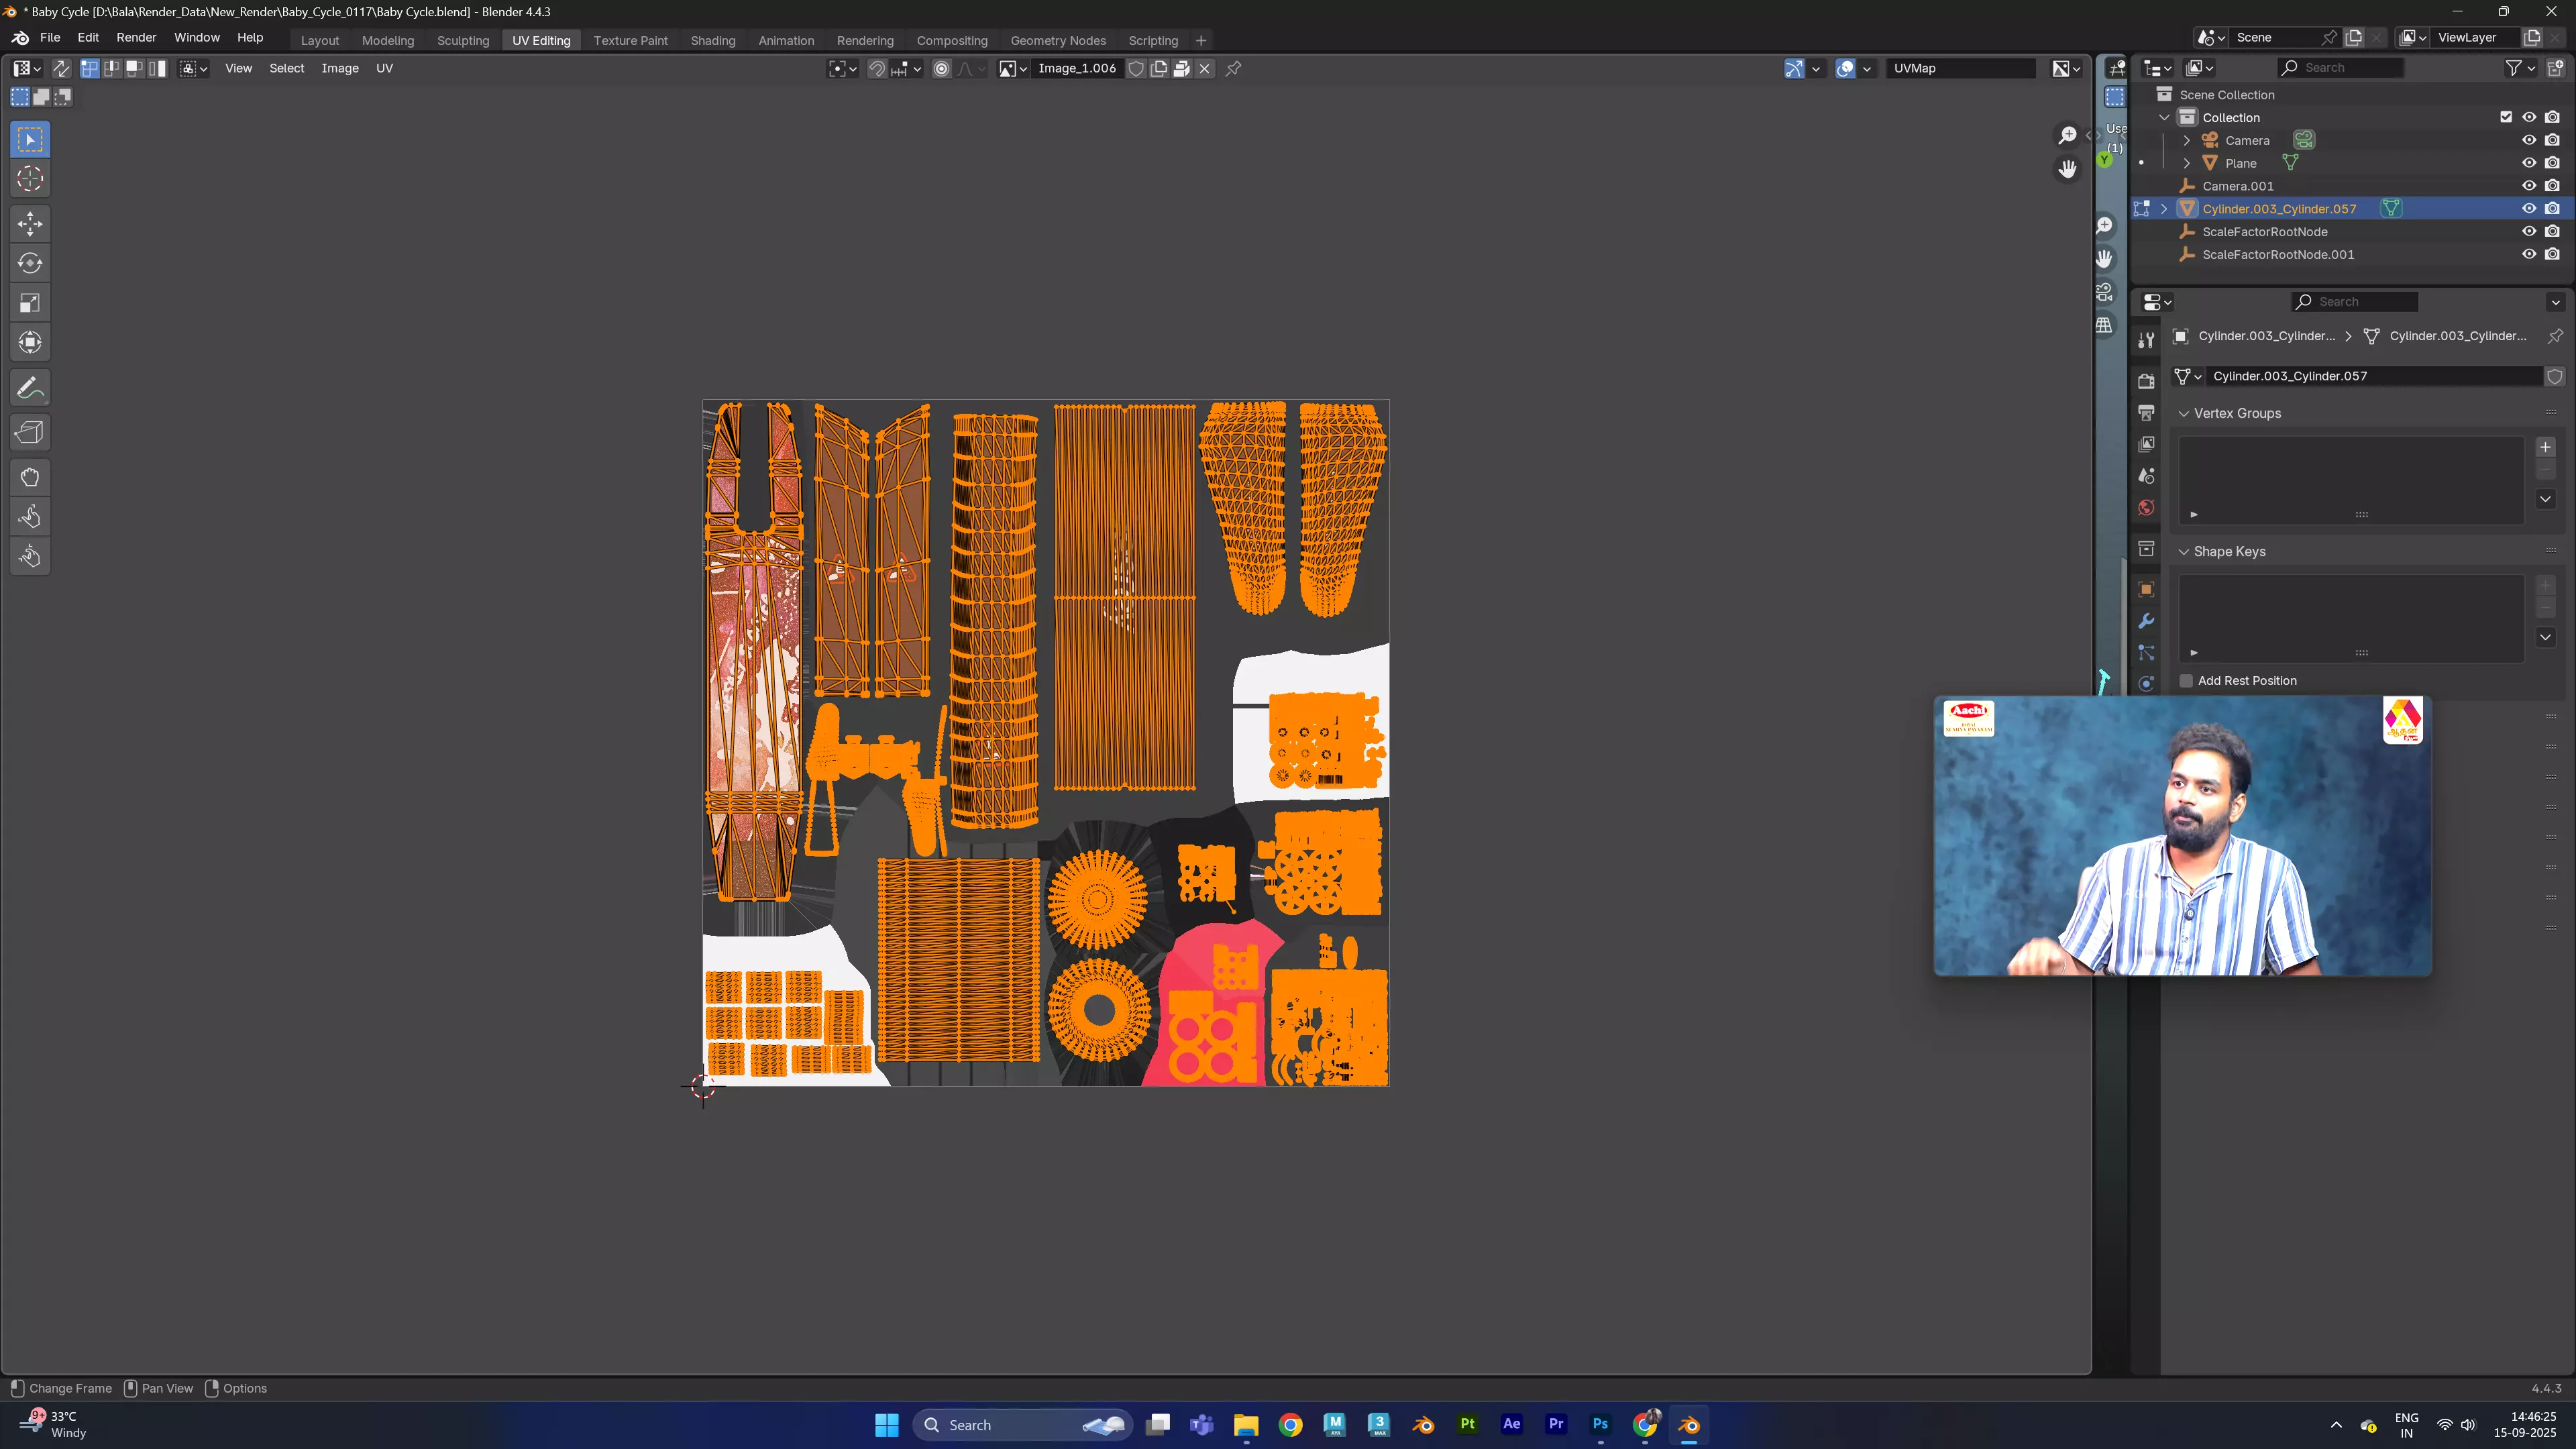The width and height of the screenshot is (2576, 1449).
Task: Activate the Rotate tool
Action: [30, 263]
